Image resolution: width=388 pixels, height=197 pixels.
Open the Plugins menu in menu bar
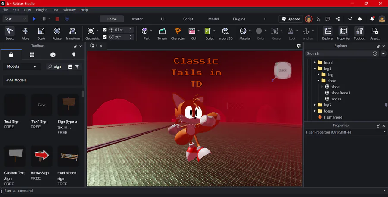41,10
